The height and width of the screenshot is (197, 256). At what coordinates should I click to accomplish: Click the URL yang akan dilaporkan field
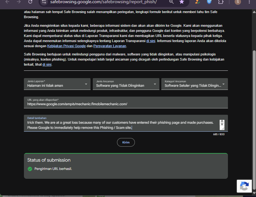(126, 102)
